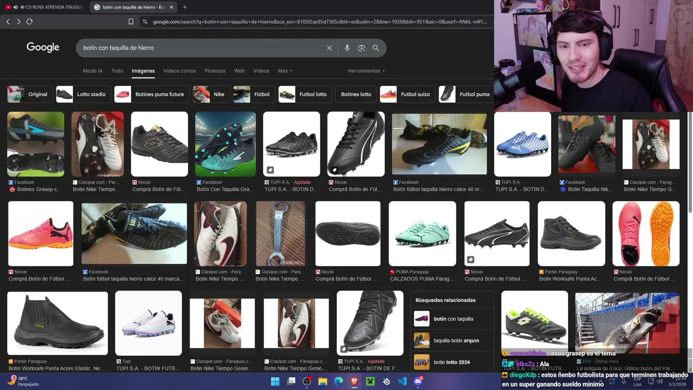This screenshot has width=693, height=390.
Task: Select the browser address bar URL
Action: (x=319, y=22)
